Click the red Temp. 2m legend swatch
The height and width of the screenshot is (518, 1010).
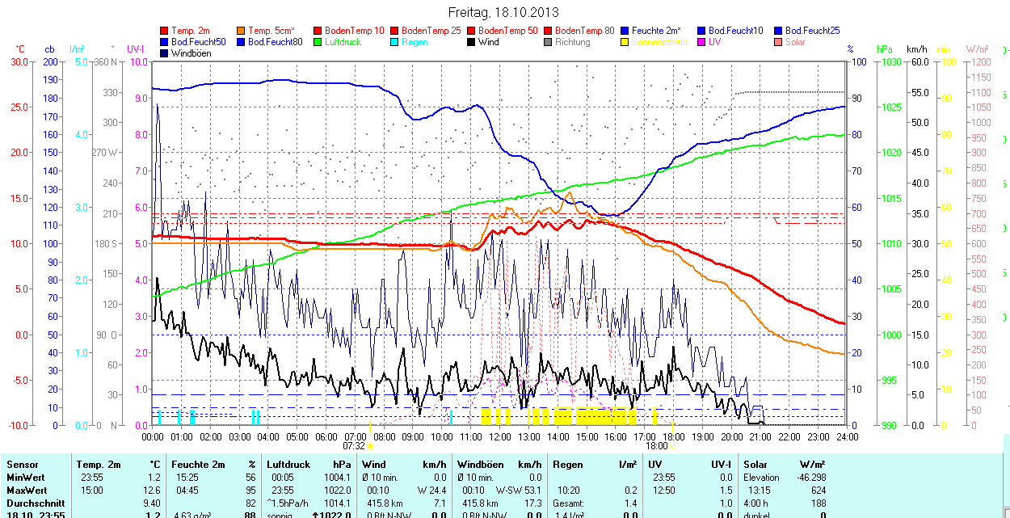pyautogui.click(x=166, y=31)
